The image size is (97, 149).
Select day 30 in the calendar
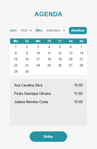27,72
